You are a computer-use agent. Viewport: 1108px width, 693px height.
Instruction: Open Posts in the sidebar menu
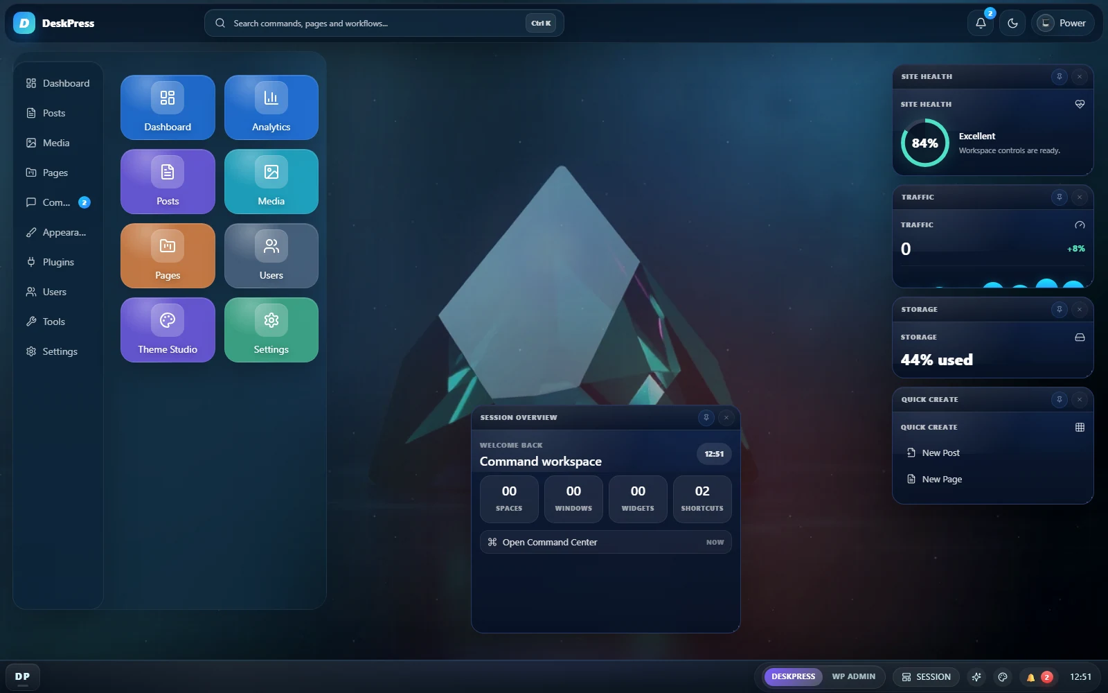tap(58, 113)
